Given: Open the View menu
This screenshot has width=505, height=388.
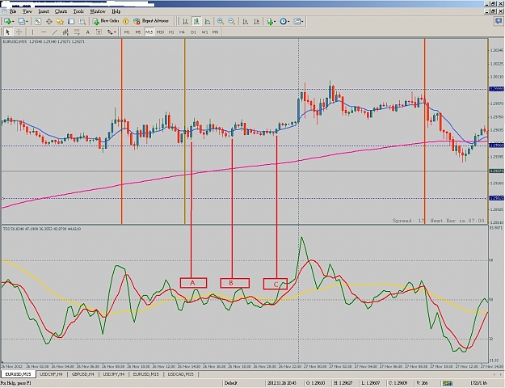Looking at the screenshot, I should point(27,11).
